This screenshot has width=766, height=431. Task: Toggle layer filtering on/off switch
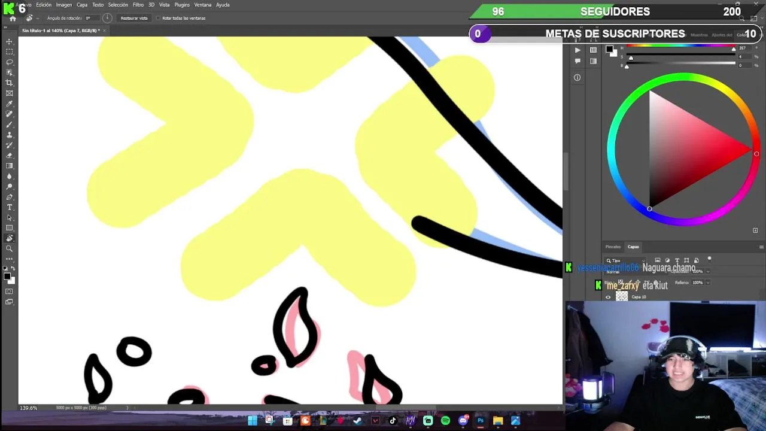[710, 259]
